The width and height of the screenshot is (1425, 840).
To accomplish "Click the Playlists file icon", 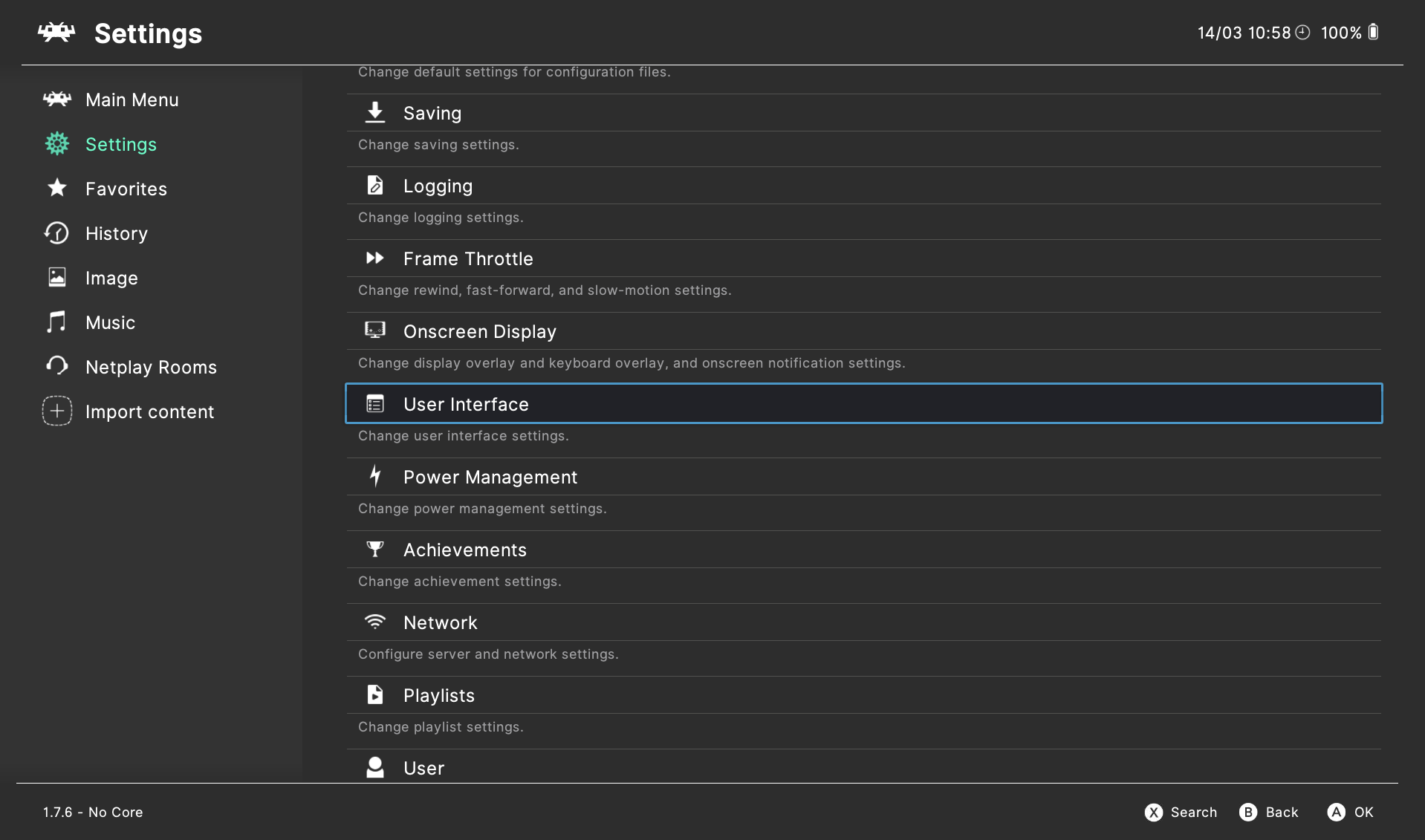I will point(375,694).
